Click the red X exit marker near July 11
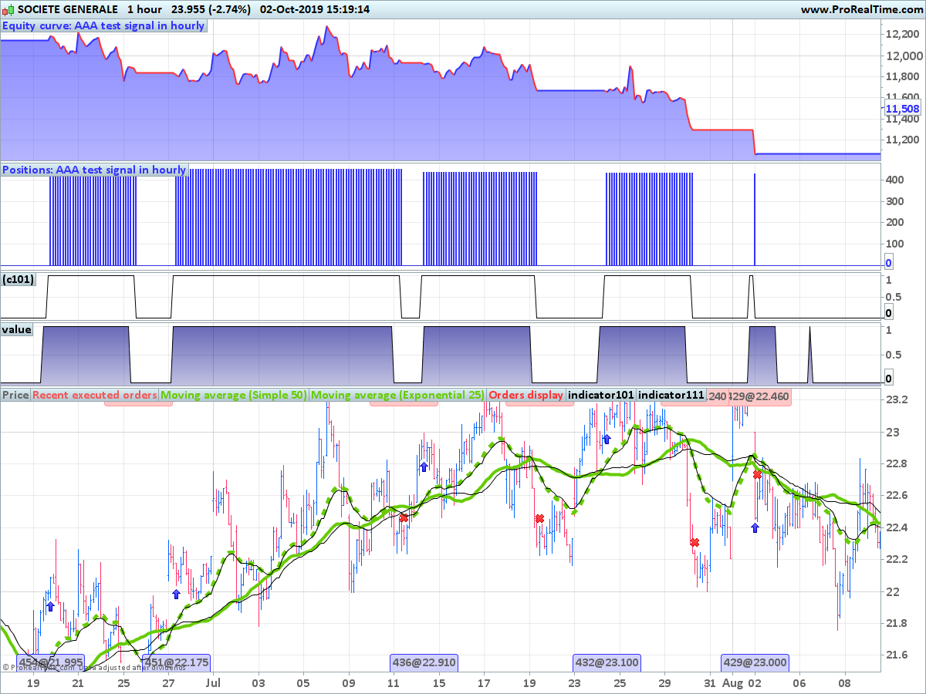The image size is (926, 694). tap(404, 518)
